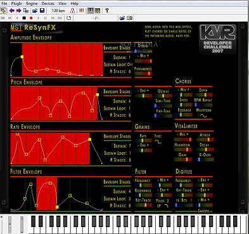Adjust the Portamento slider
Screen dimensions: 249x234
143,74
